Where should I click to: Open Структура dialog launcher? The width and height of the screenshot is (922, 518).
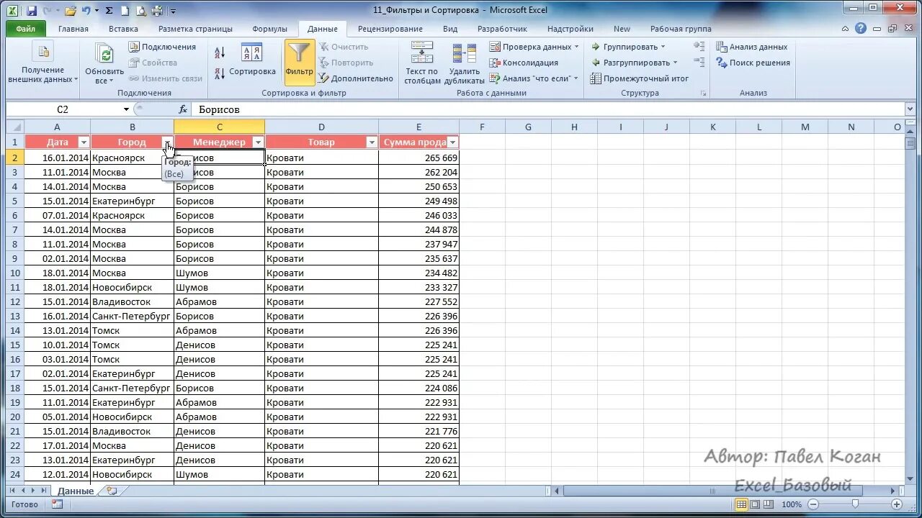[x=703, y=94]
